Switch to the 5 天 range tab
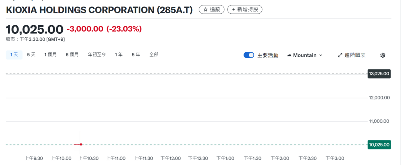This screenshot has height=165, width=401. click(x=31, y=55)
